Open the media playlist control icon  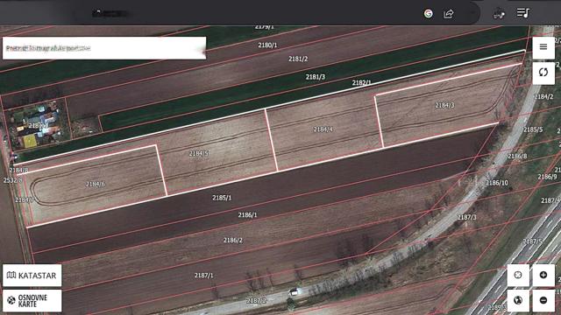[522, 13]
